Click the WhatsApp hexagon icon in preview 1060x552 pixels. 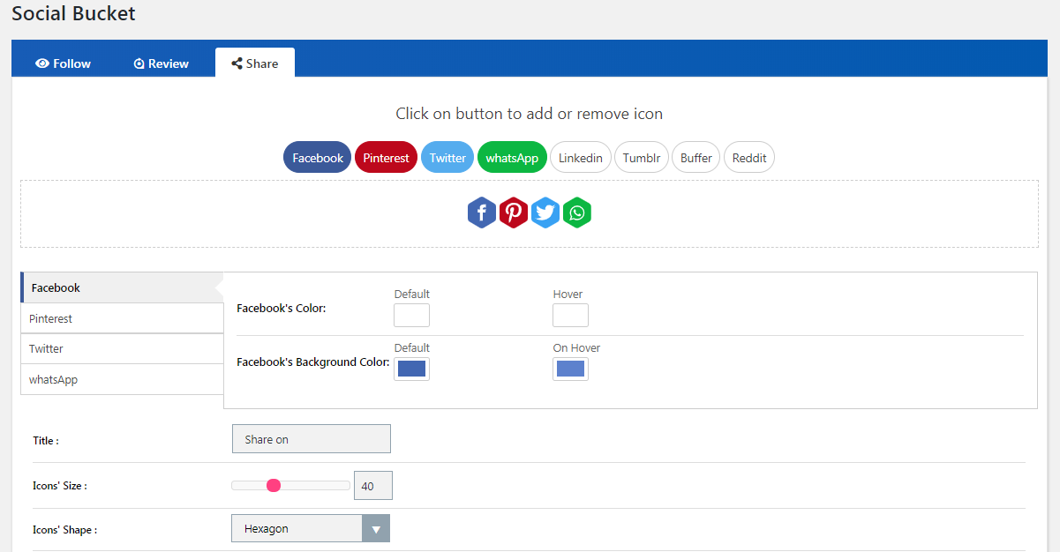tap(577, 213)
